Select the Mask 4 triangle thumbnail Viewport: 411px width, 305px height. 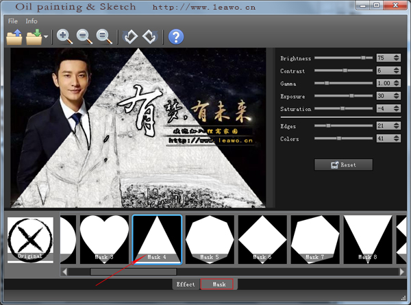[x=157, y=240]
